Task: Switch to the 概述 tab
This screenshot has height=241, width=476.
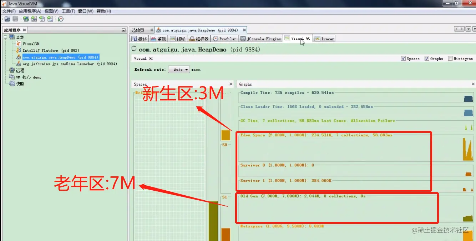Action: tap(140, 39)
